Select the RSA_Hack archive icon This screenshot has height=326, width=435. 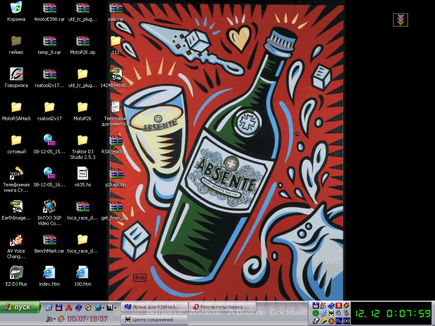tap(116, 143)
